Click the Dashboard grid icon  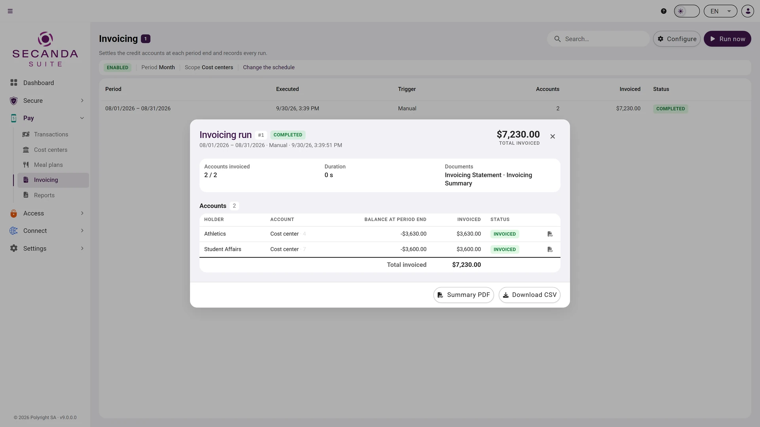pyautogui.click(x=14, y=83)
